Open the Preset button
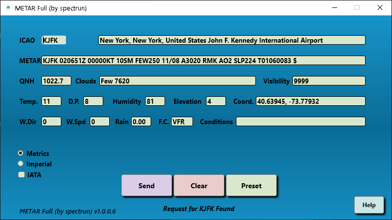392x220 pixels. 251,186
